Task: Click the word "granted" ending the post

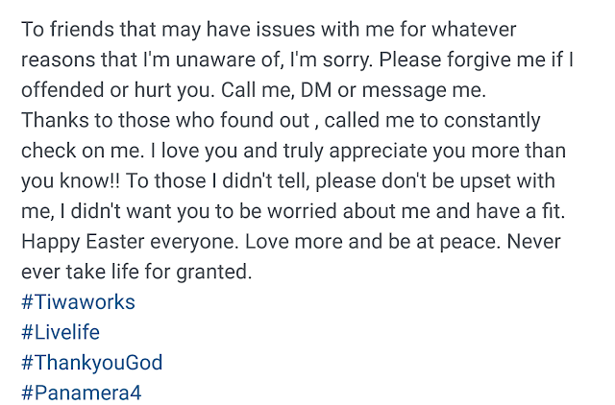Action: pyautogui.click(x=213, y=273)
